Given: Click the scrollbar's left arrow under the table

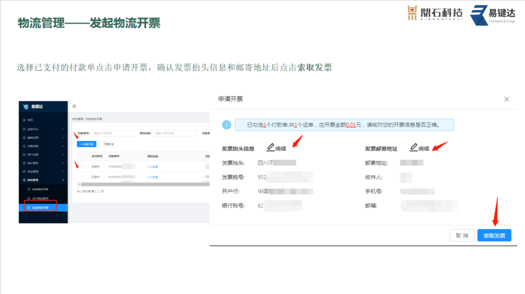Looking at the screenshot, I should (x=79, y=184).
